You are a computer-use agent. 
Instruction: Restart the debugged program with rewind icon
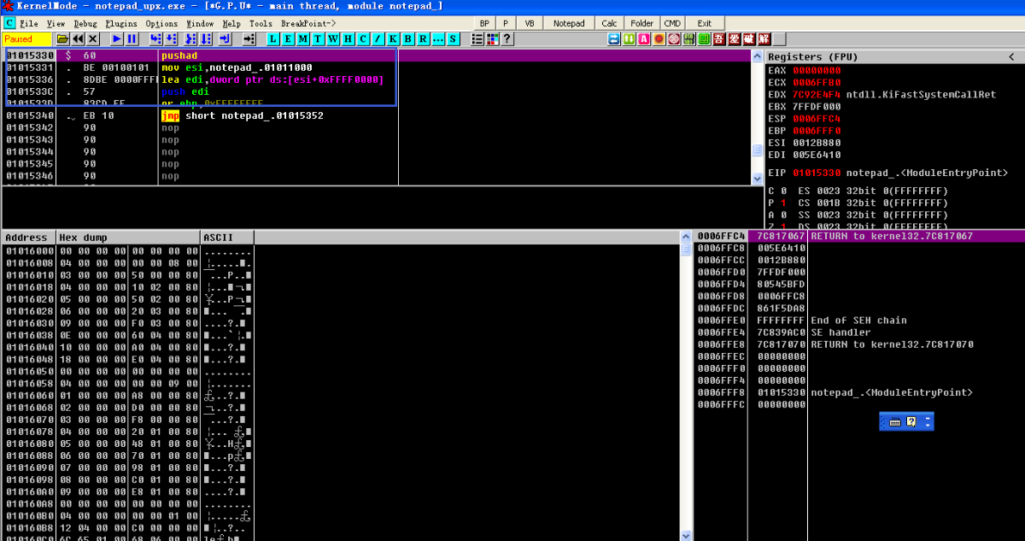(x=78, y=38)
